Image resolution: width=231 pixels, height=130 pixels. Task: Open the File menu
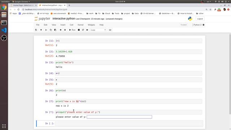38,25
